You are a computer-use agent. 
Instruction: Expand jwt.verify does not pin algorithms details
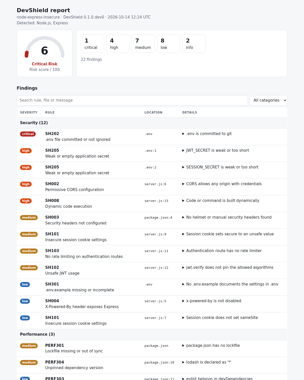point(228,268)
